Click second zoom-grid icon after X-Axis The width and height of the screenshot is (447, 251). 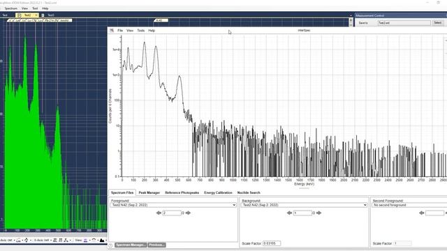(x=61, y=241)
